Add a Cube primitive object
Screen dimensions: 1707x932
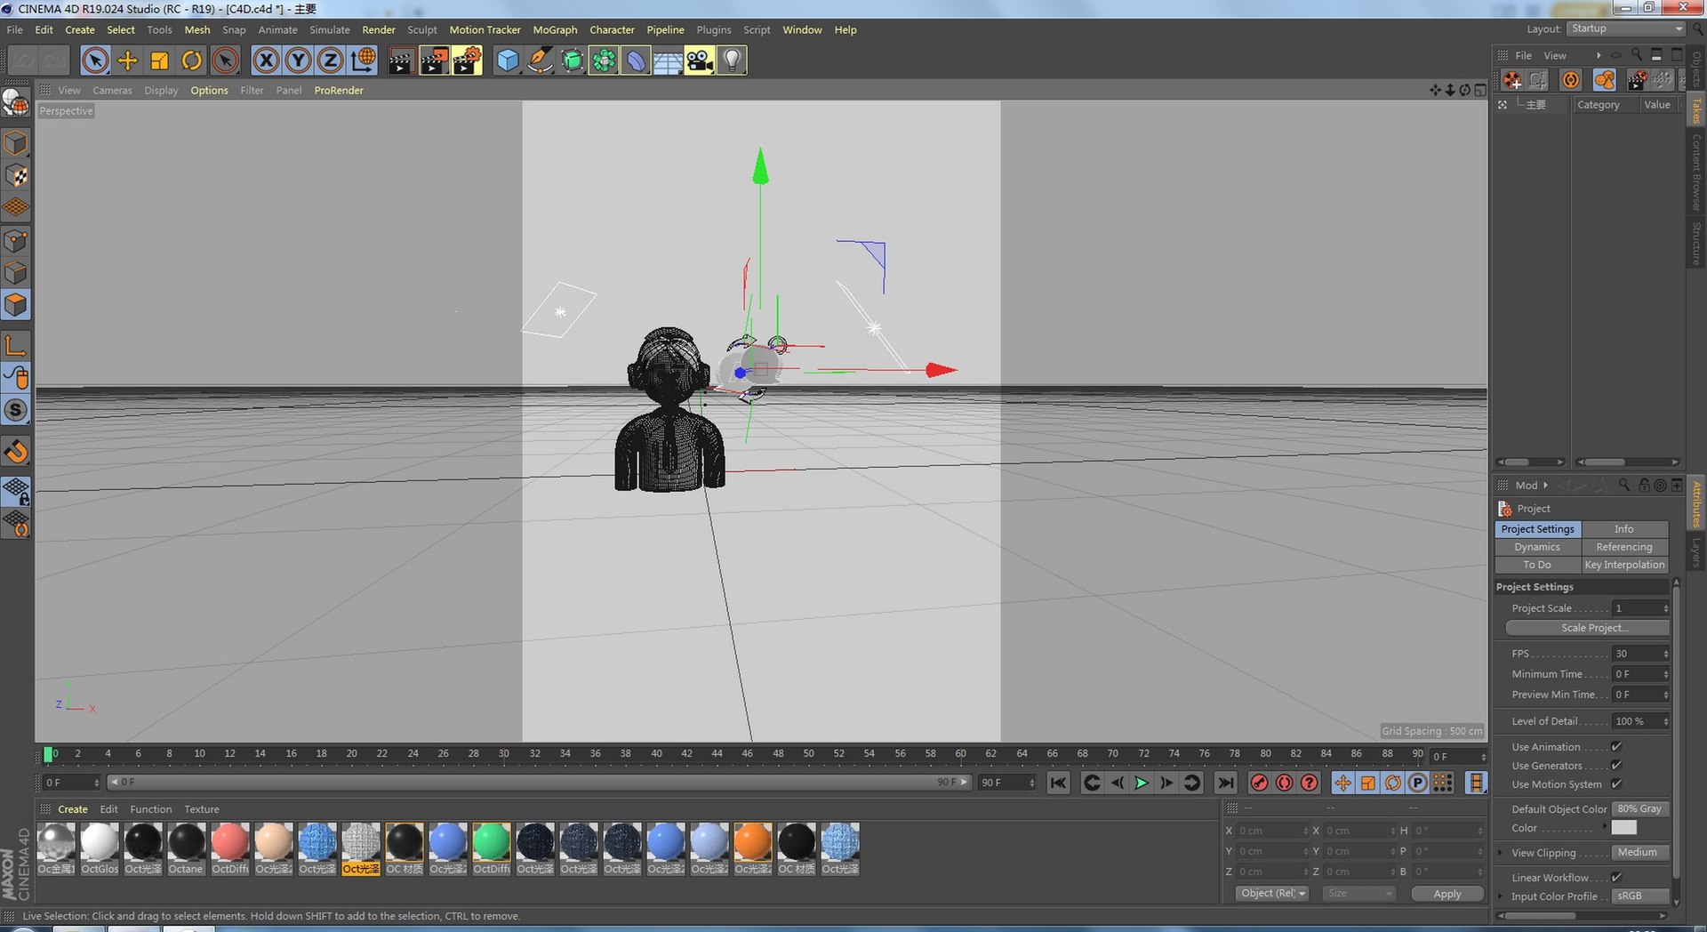pos(507,60)
